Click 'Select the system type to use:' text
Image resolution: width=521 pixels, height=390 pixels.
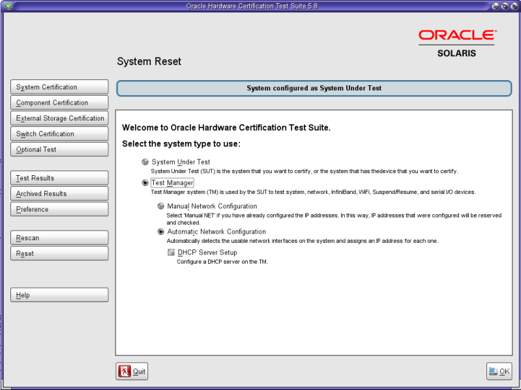tap(181, 144)
